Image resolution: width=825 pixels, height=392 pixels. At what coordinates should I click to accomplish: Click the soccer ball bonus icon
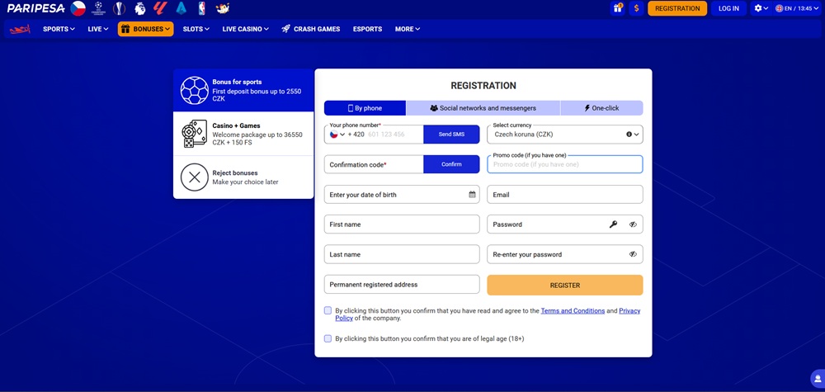pos(194,91)
